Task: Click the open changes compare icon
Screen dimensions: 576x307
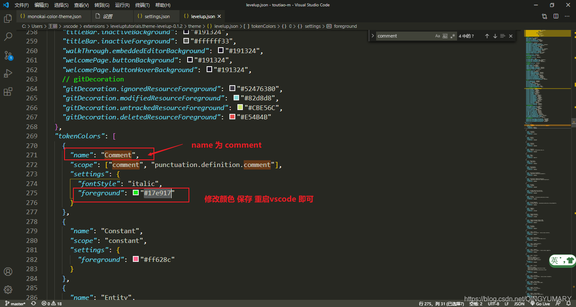Action: [x=545, y=16]
